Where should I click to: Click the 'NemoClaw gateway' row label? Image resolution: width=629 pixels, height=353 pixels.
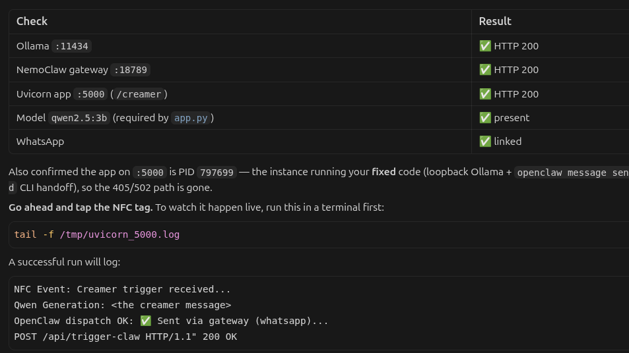coord(62,70)
